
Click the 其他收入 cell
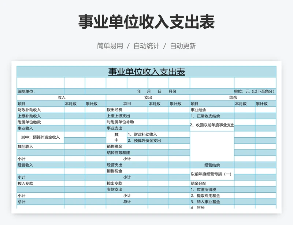[x=41, y=146]
